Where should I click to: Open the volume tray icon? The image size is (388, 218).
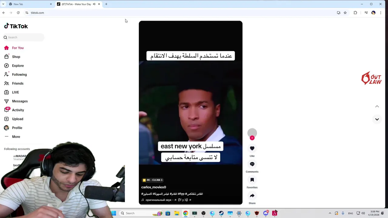(363, 213)
